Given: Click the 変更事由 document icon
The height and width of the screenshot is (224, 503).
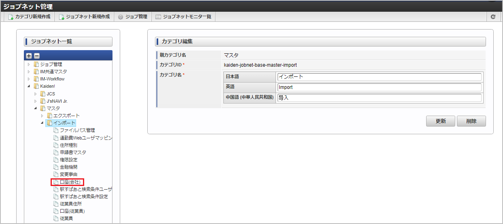Looking at the screenshot, I should pyautogui.click(x=56, y=174).
